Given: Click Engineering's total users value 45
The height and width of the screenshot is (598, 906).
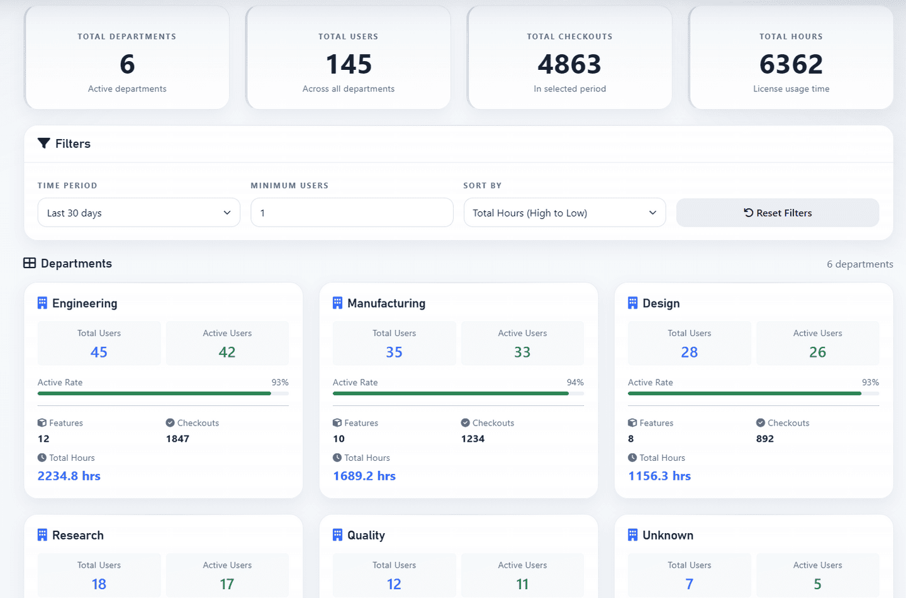Looking at the screenshot, I should click(99, 352).
